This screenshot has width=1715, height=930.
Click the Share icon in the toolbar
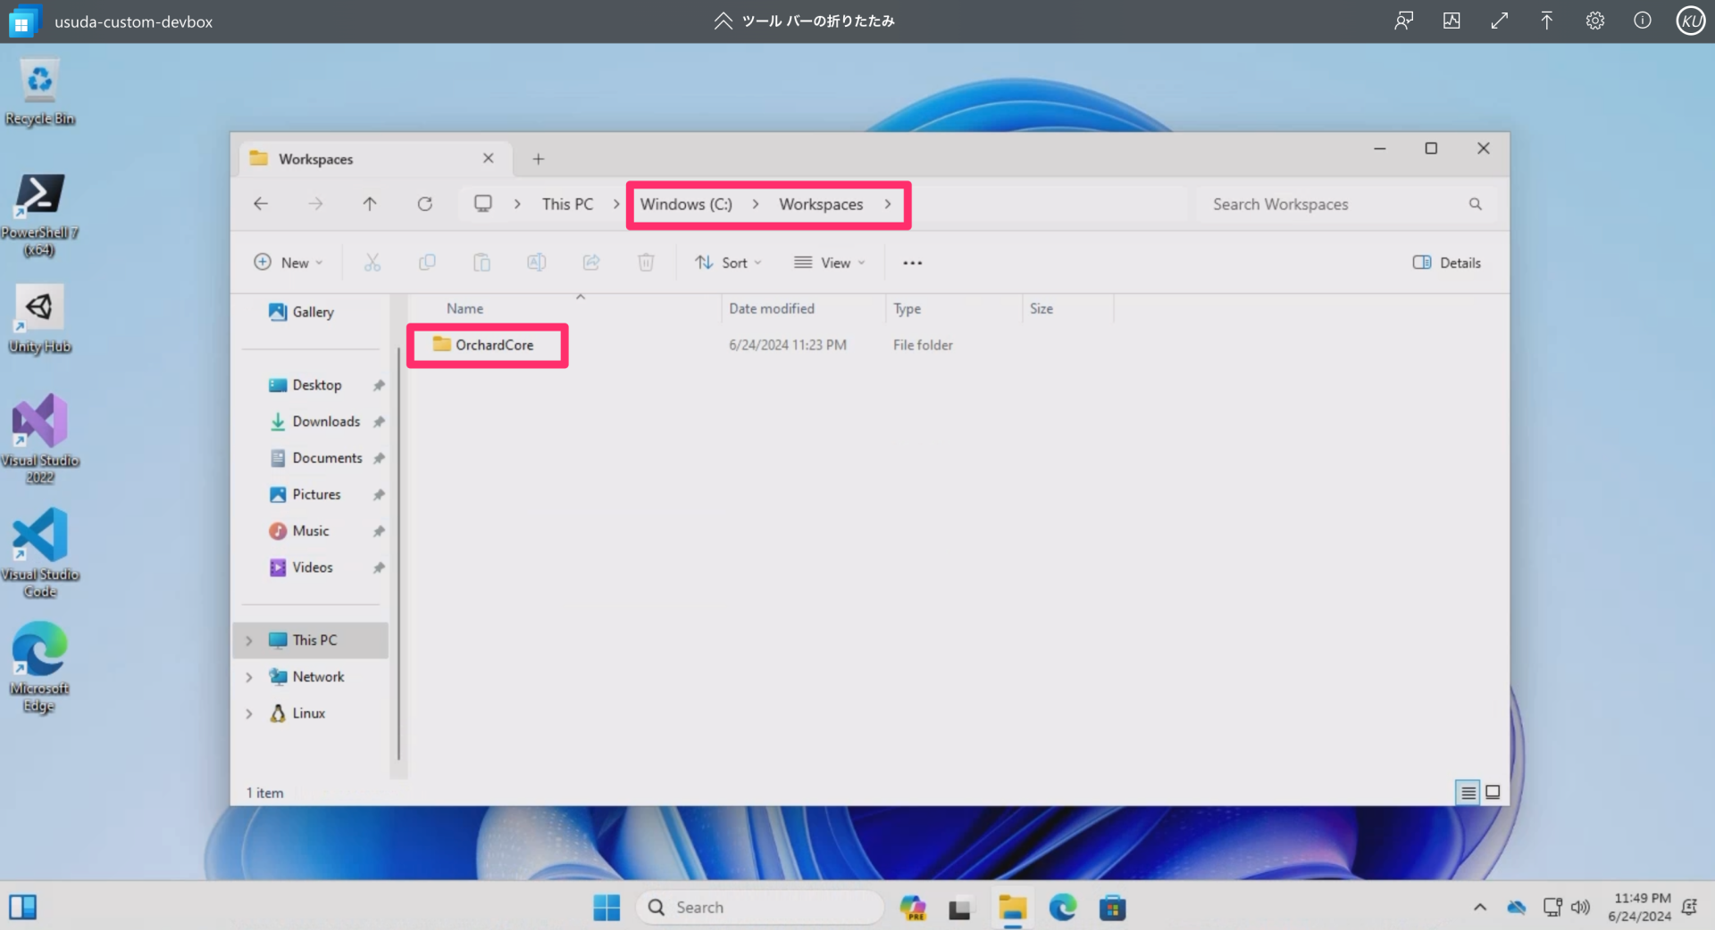pyautogui.click(x=590, y=262)
